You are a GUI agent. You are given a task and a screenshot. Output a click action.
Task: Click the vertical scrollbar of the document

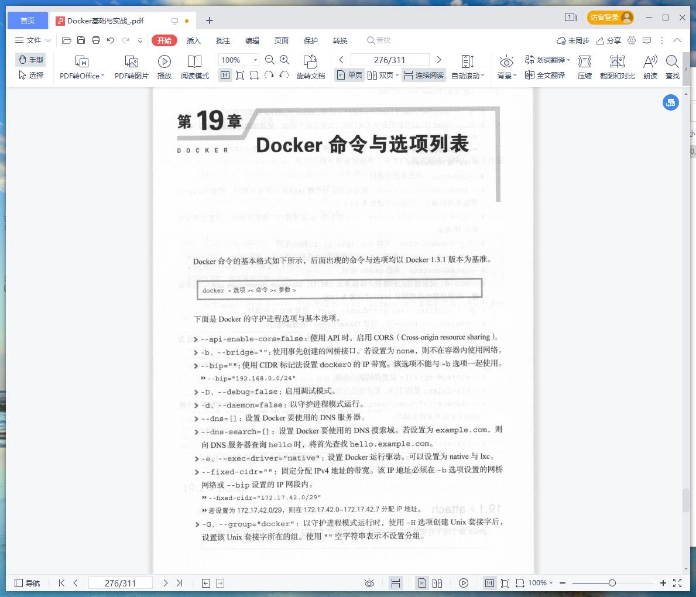coord(686,500)
